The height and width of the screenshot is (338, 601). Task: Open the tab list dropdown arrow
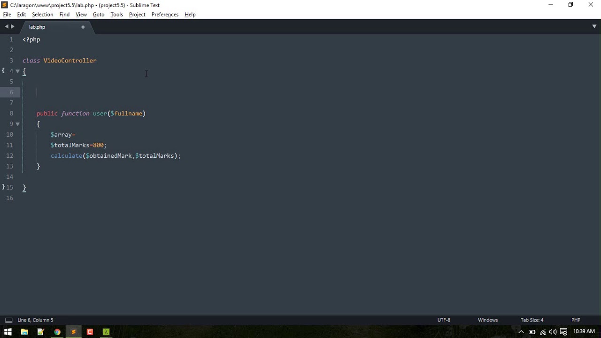point(594,27)
